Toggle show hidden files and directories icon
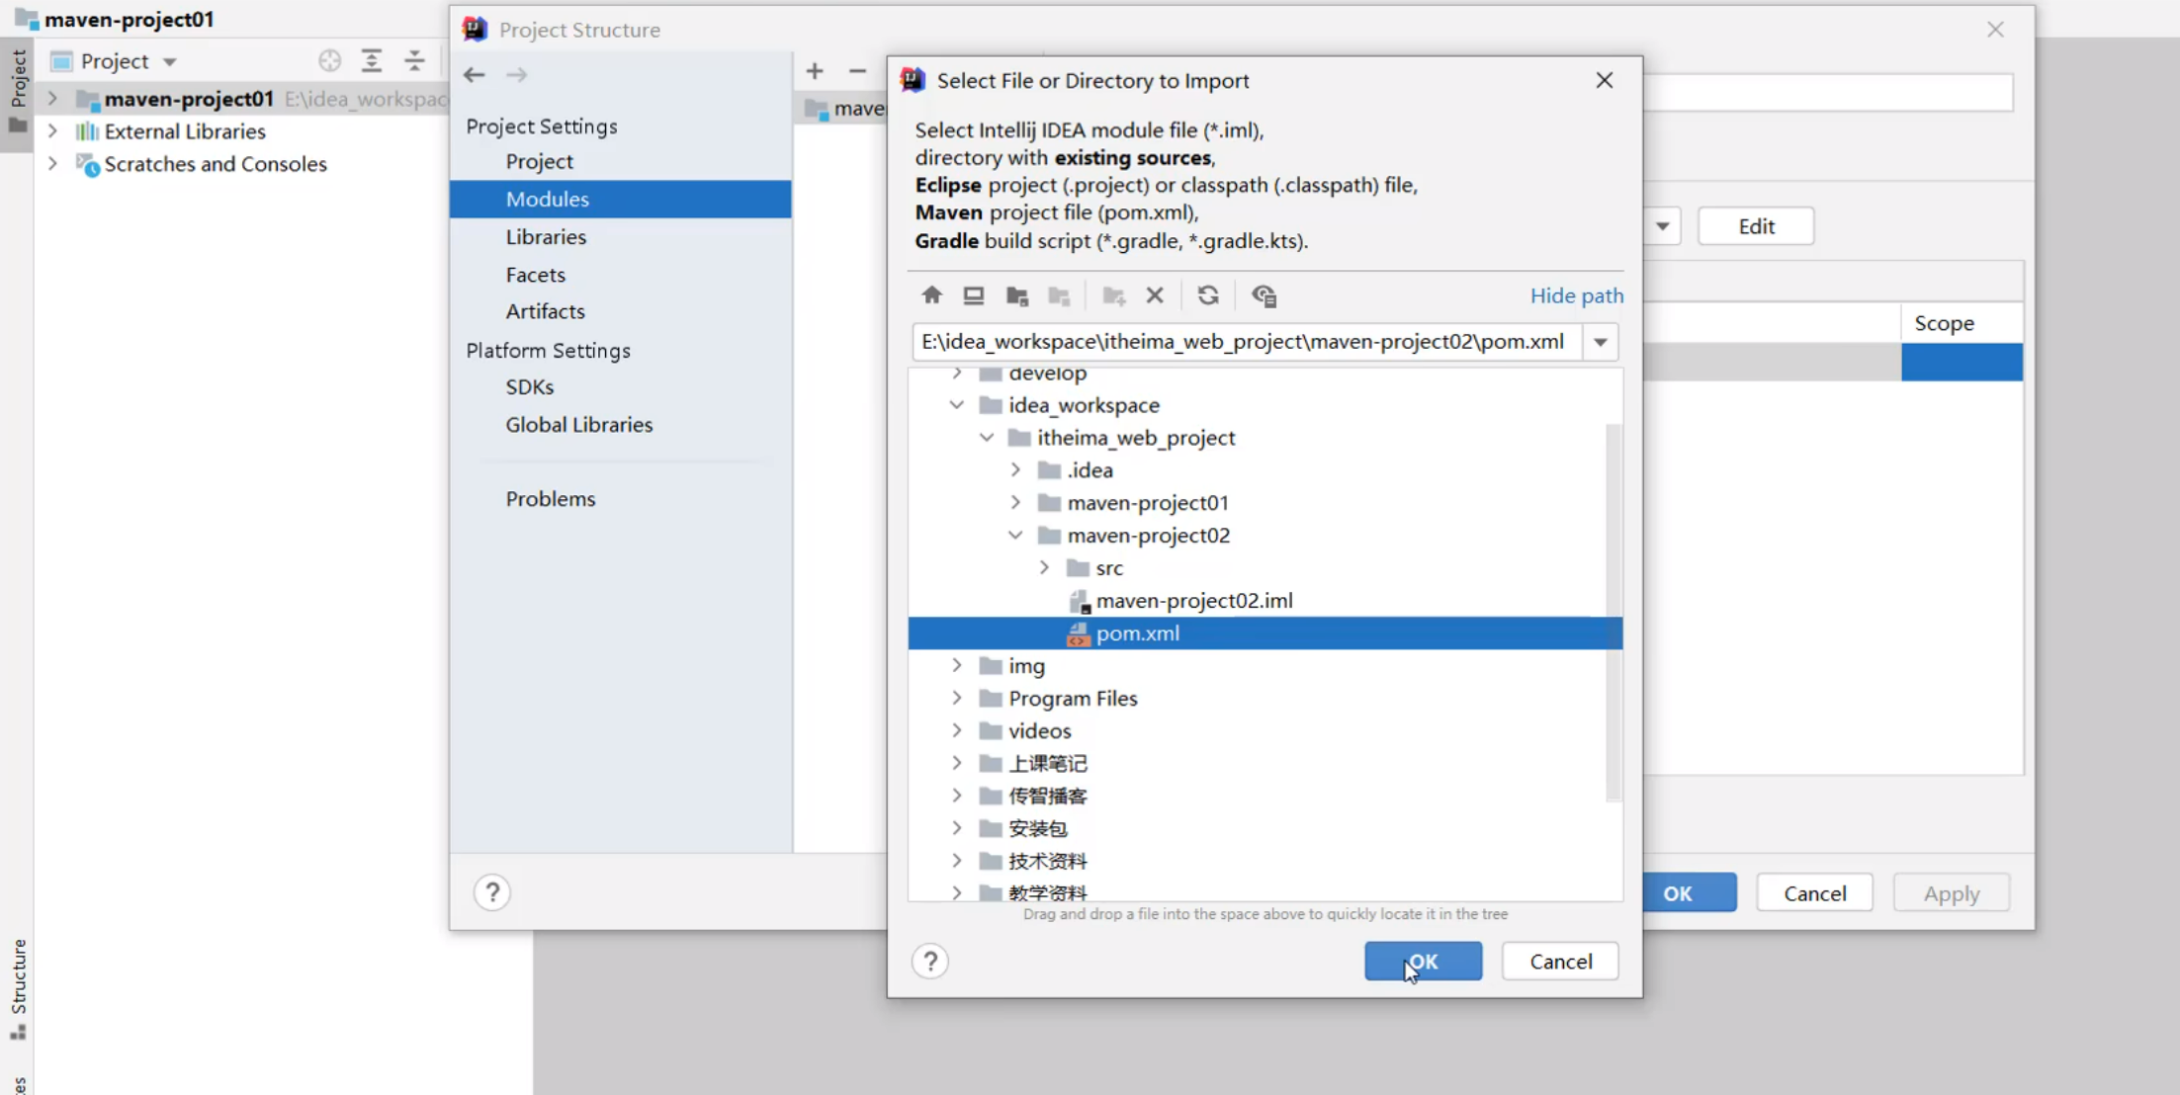Image resolution: width=2180 pixels, height=1095 pixels. (1264, 295)
